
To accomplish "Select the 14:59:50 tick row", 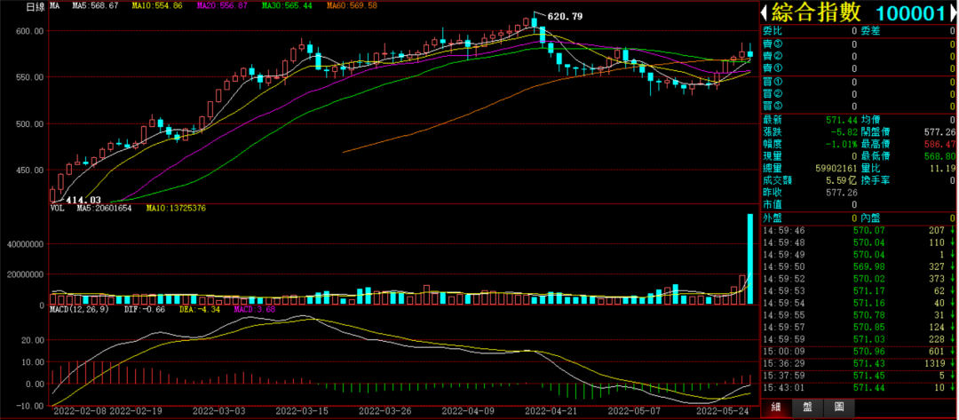I will click(860, 266).
